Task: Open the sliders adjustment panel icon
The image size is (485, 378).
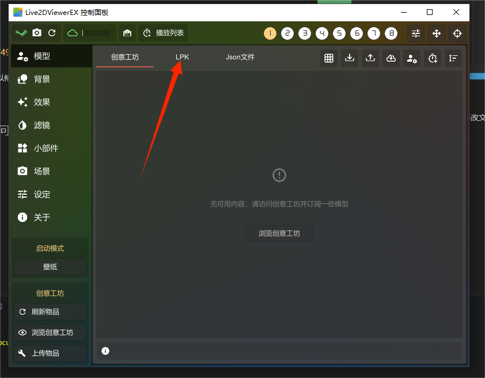Action: click(x=416, y=33)
